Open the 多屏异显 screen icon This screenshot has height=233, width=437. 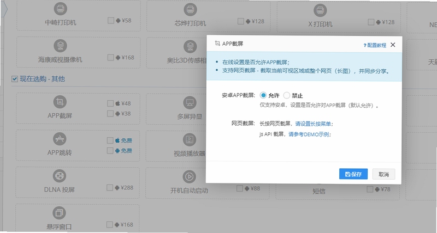(x=190, y=103)
